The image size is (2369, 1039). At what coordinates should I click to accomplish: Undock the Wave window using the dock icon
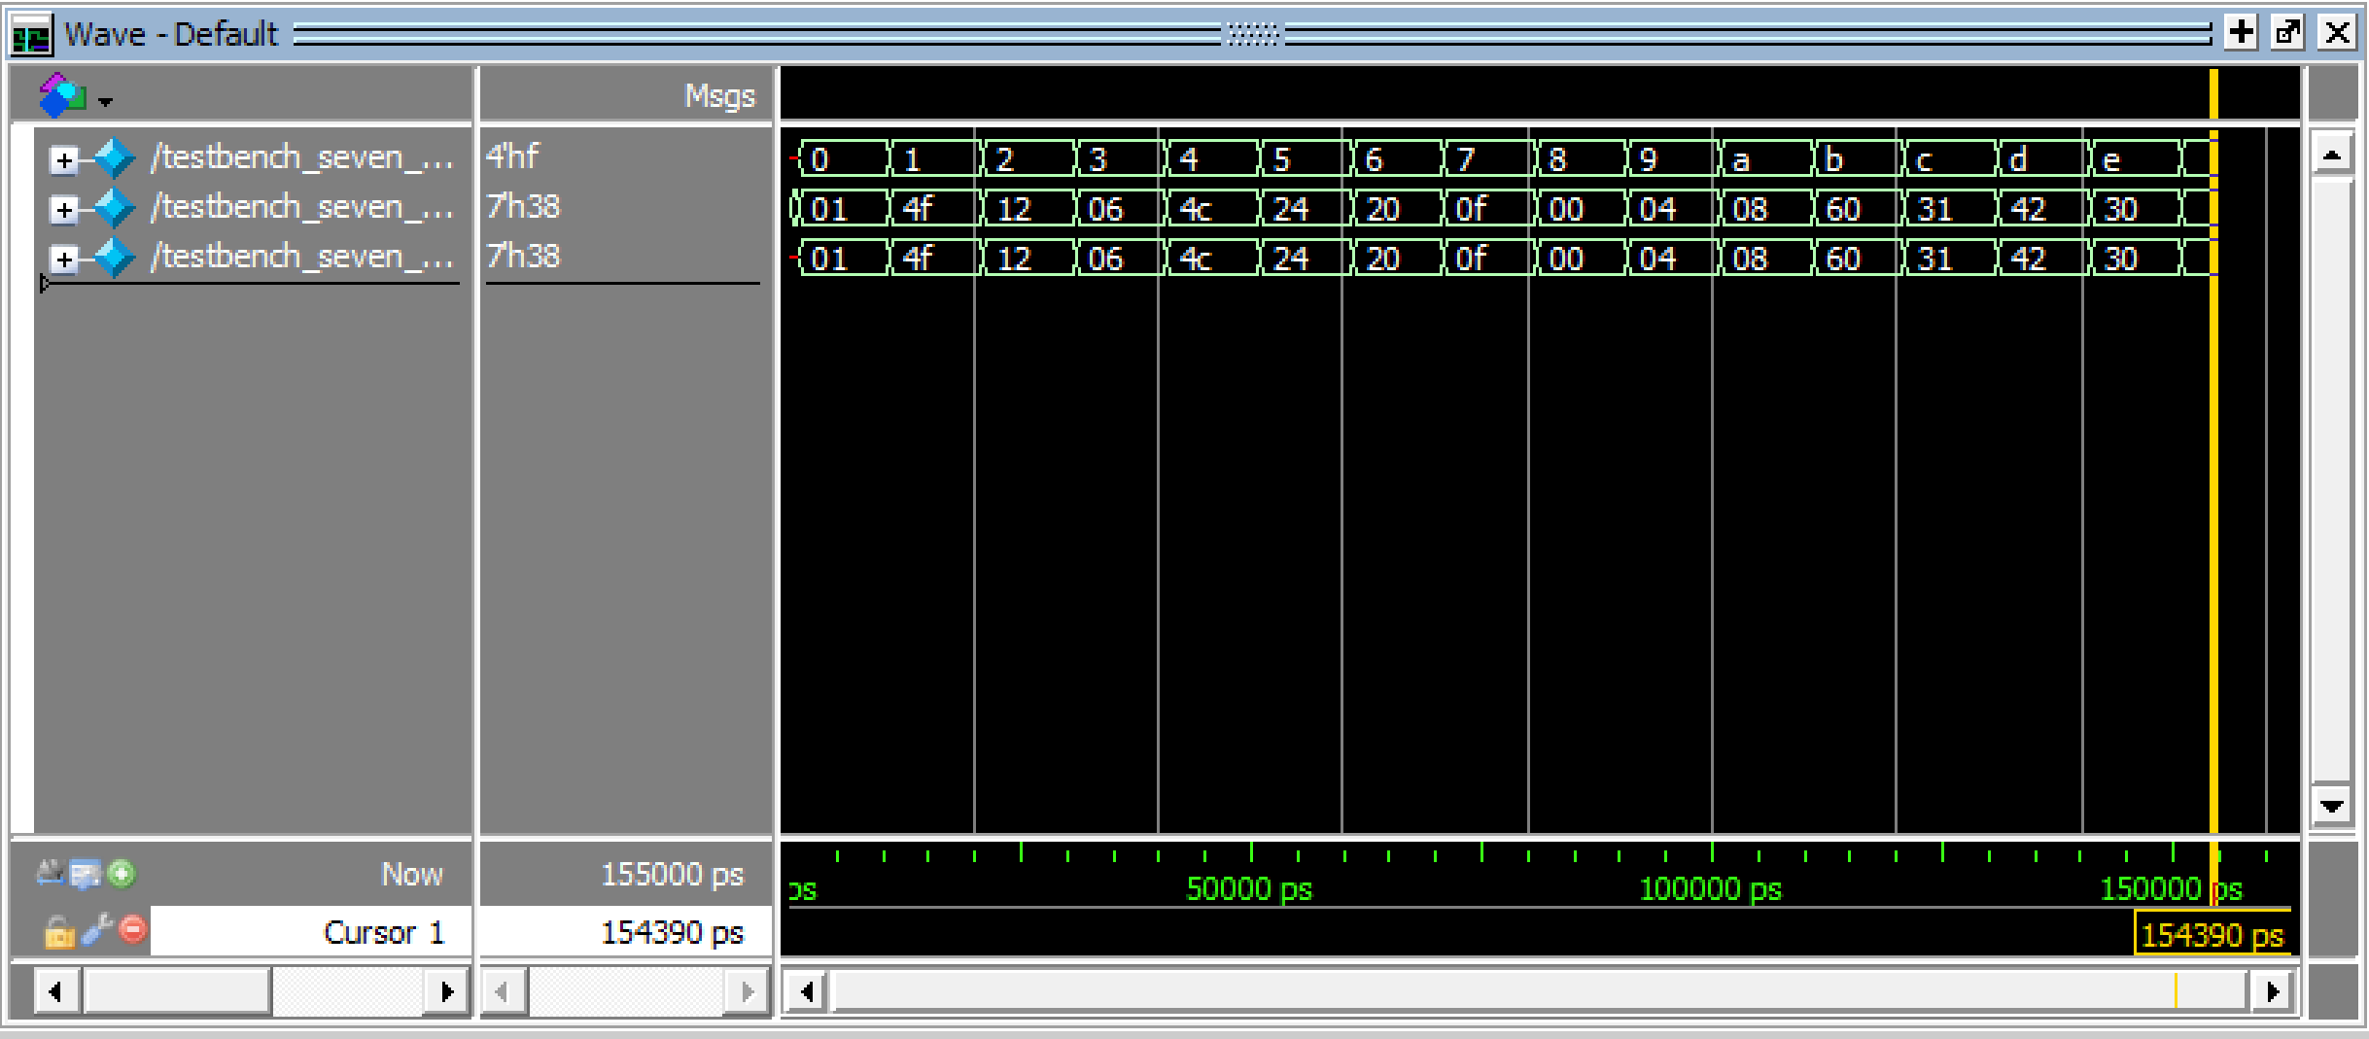click(2288, 33)
